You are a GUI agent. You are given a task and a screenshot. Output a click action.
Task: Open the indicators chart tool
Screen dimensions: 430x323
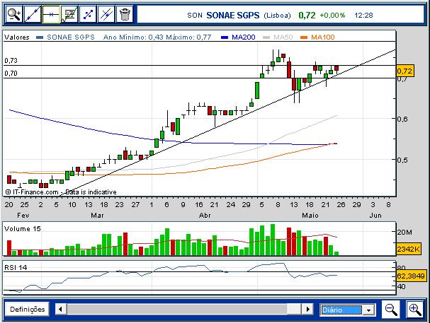click(x=69, y=14)
